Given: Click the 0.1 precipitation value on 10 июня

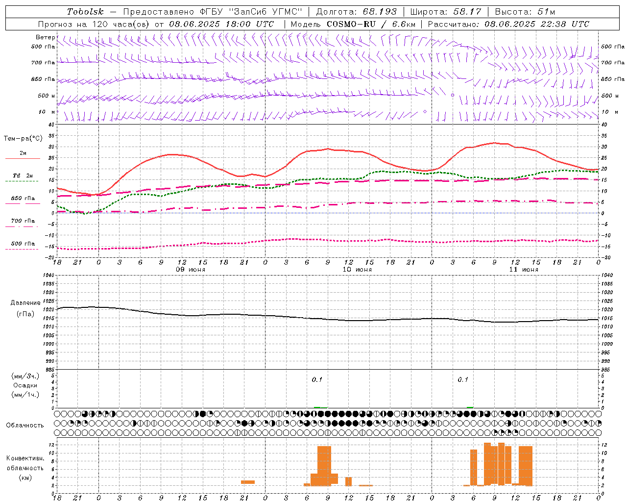Looking at the screenshot, I should point(317,379).
